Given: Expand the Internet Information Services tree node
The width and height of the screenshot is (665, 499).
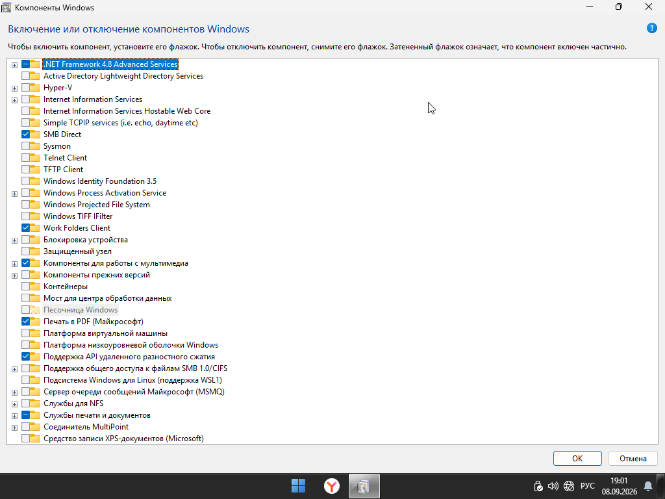Looking at the screenshot, I should tap(14, 100).
